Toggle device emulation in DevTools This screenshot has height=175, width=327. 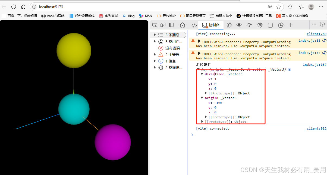(x=163, y=25)
